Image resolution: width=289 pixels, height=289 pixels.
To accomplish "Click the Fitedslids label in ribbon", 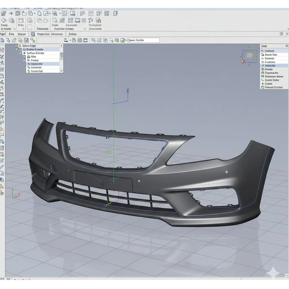I will coord(43,29).
